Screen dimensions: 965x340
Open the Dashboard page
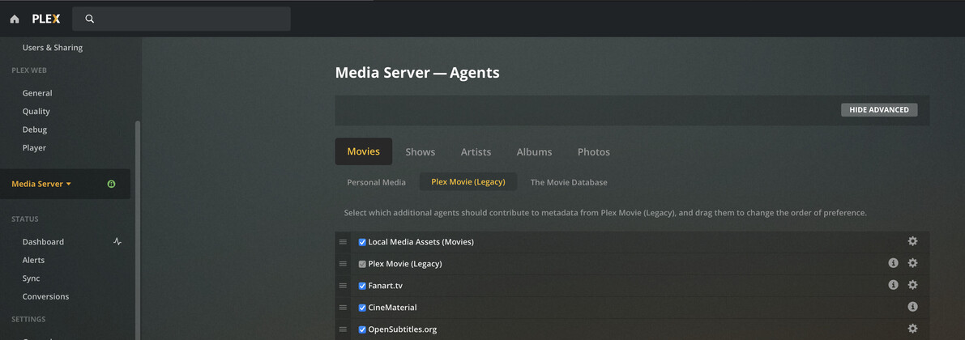(x=43, y=241)
